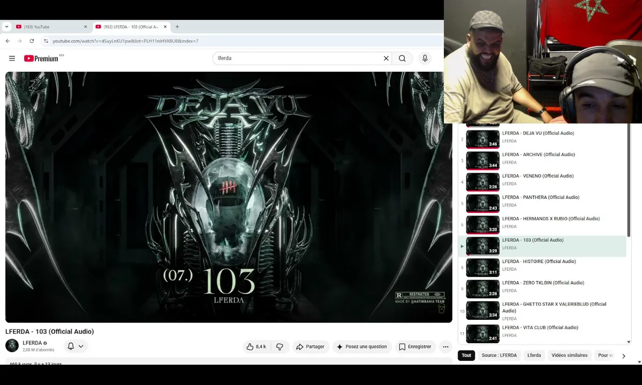The image size is (642, 385).
Task: Open DEJA VU thumbnail showing 3:46
Action: 483,139
